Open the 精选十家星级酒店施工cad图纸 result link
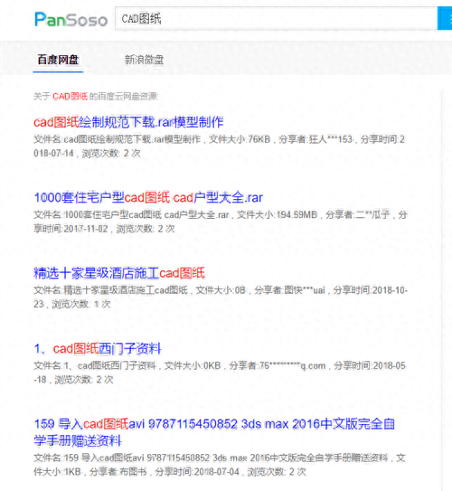Image resolution: width=452 pixels, height=491 pixels. coord(119,273)
